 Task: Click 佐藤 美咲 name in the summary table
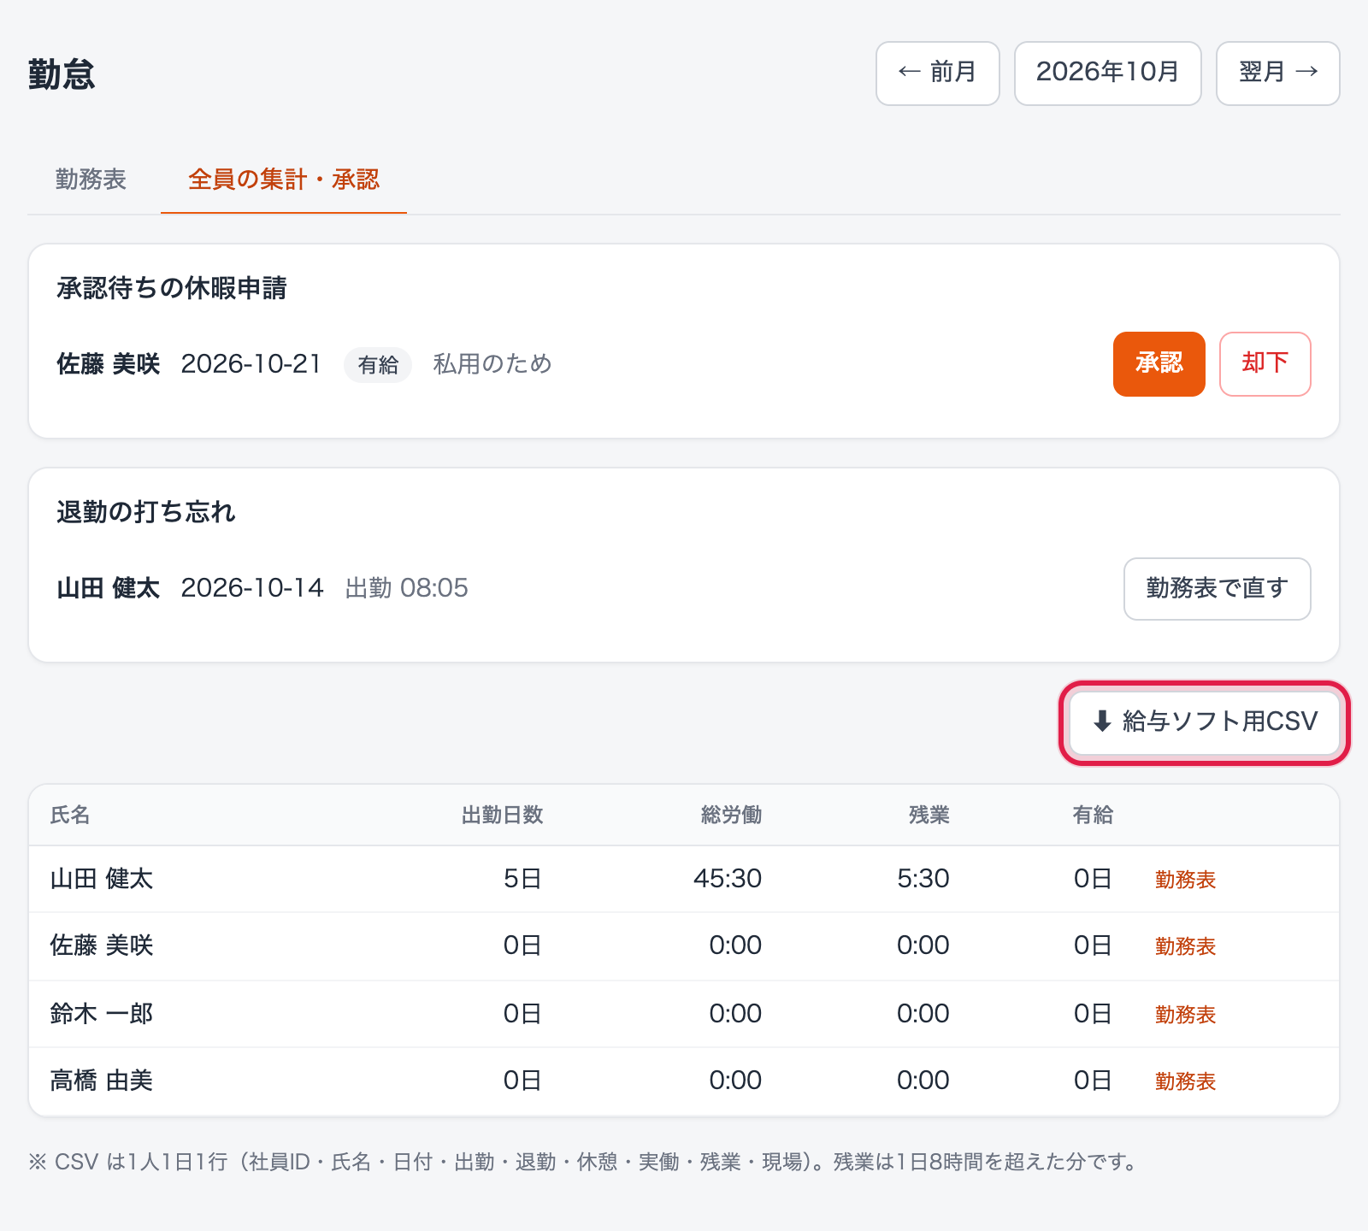pos(102,945)
